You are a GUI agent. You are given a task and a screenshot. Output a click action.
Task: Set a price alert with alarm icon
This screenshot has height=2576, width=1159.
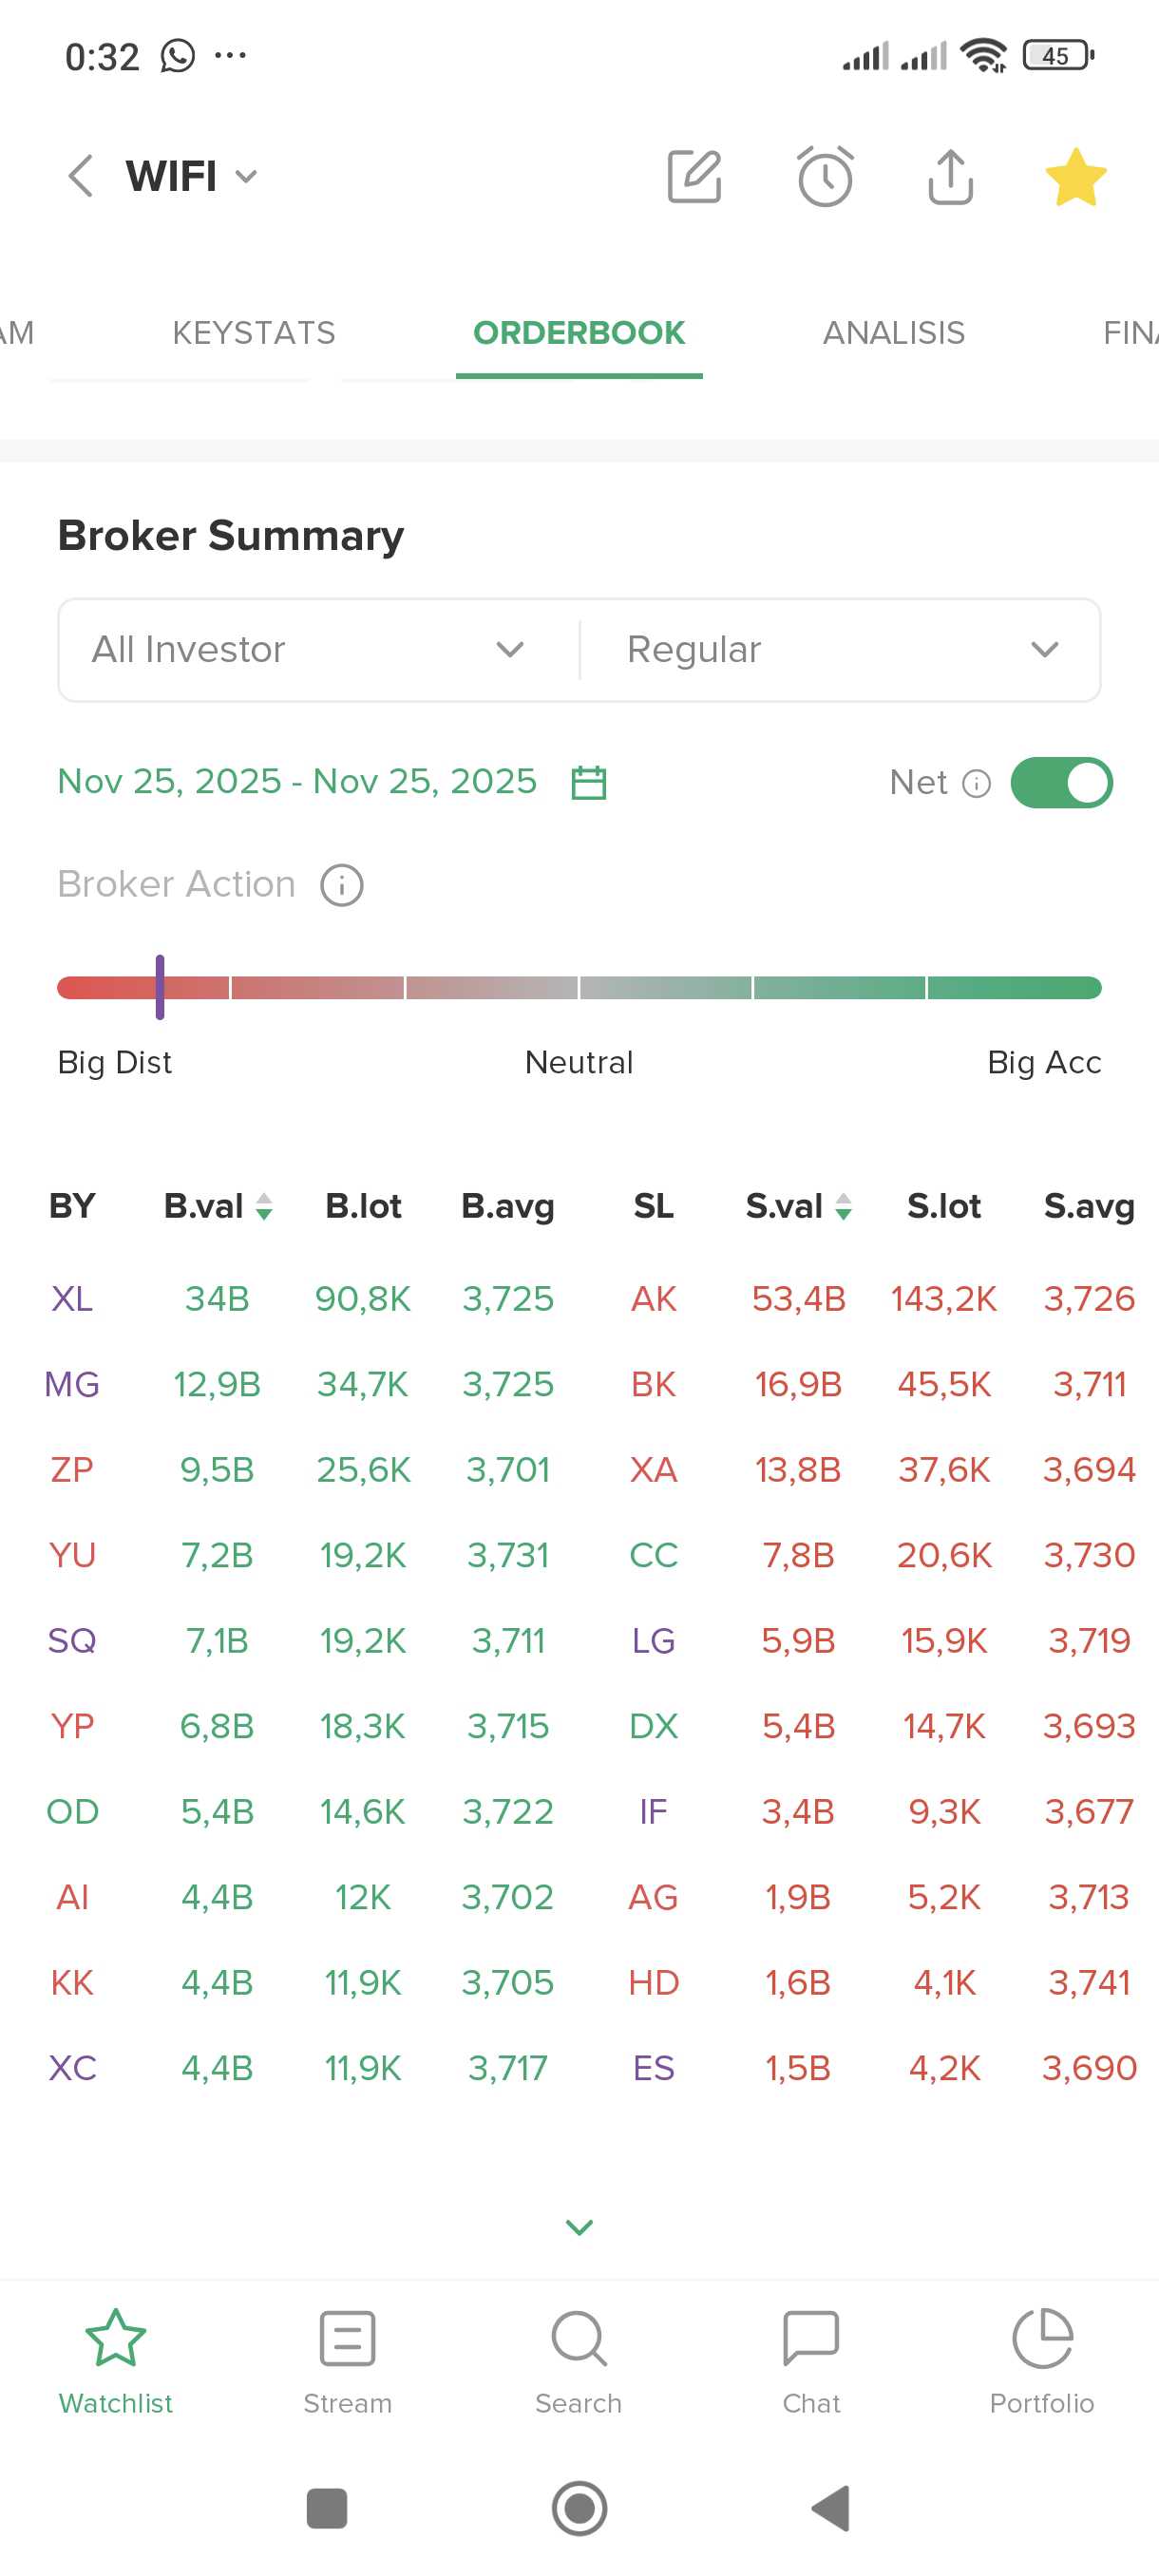click(x=825, y=177)
